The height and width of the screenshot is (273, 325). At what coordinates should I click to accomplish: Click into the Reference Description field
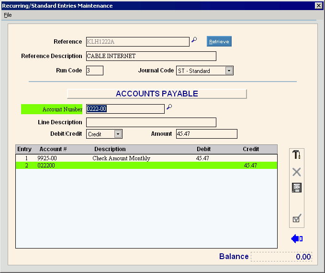point(151,56)
